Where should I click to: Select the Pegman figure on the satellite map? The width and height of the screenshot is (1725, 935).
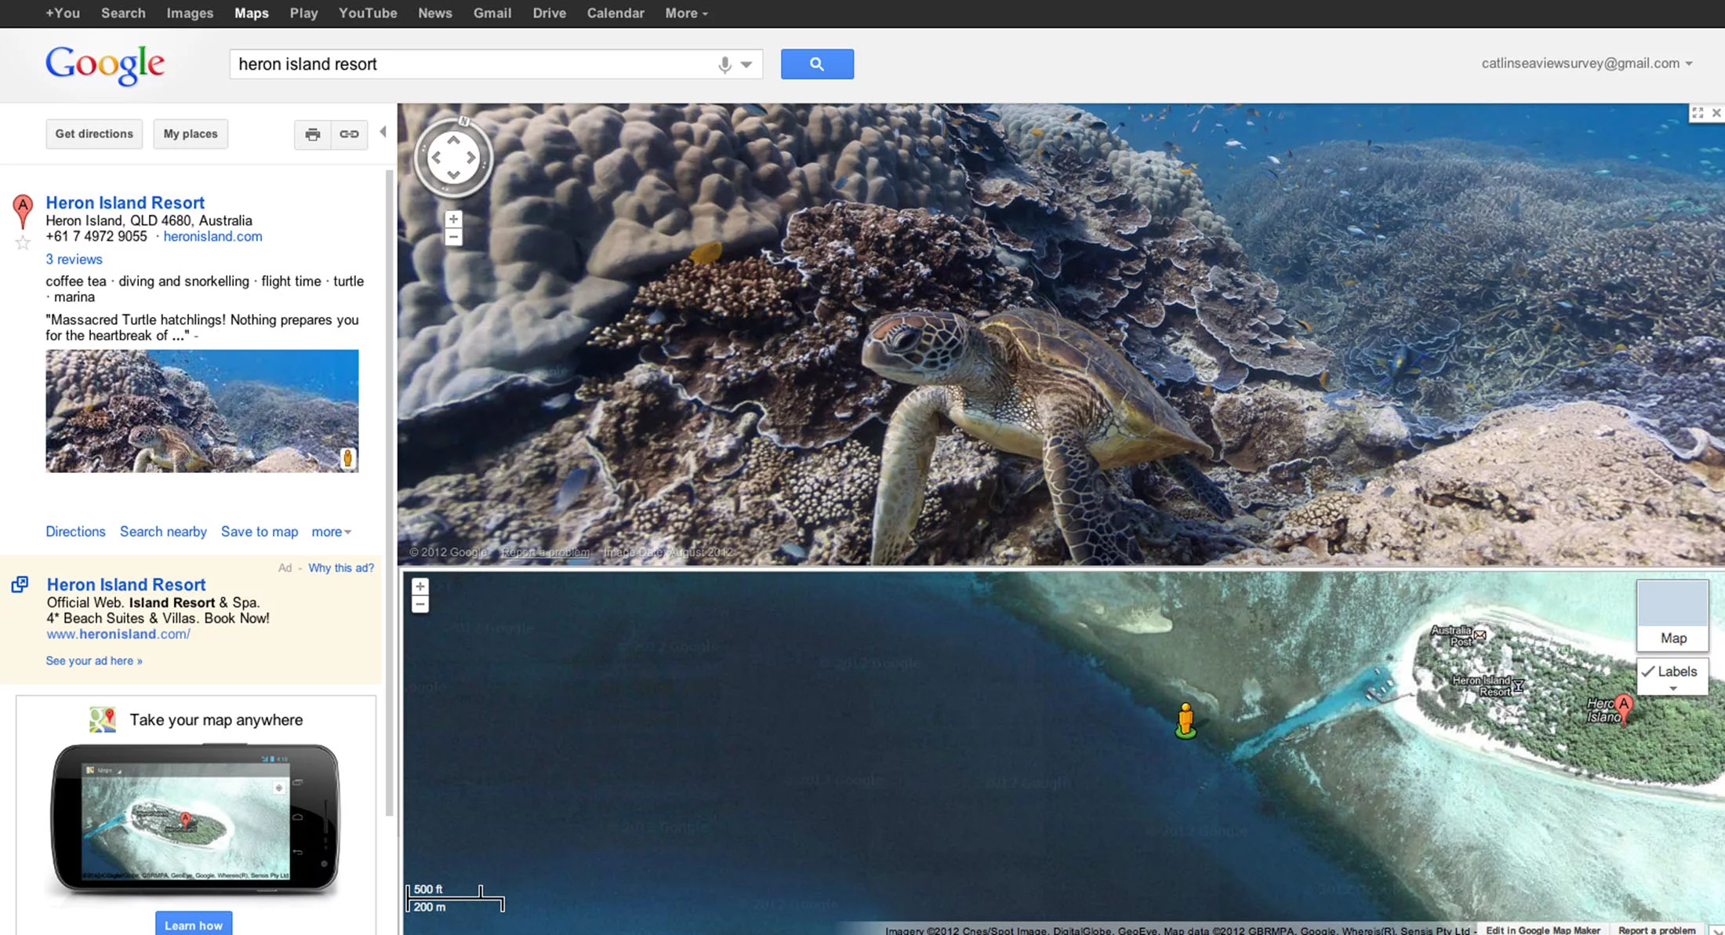pos(1185,716)
